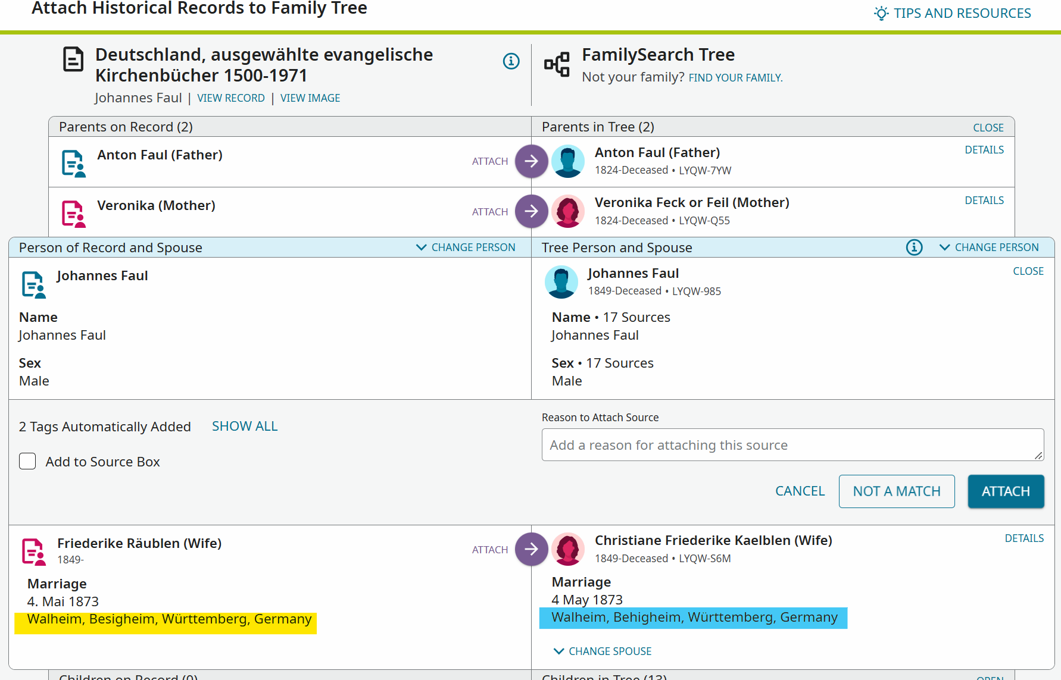Click the attach arrow for Friederike Räublen
The width and height of the screenshot is (1061, 680).
(531, 549)
